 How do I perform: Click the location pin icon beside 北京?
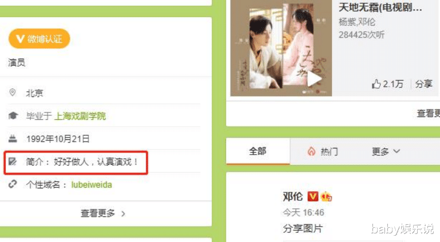(13, 92)
